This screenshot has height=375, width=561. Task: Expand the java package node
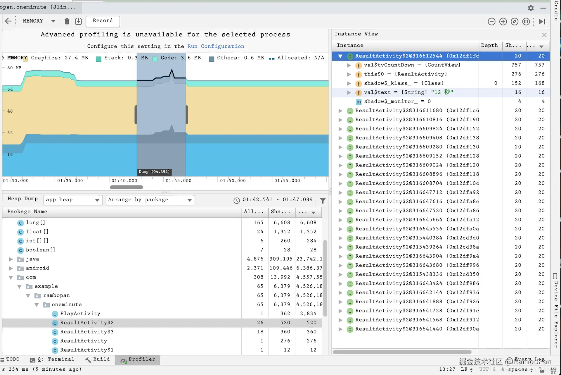coord(11,259)
